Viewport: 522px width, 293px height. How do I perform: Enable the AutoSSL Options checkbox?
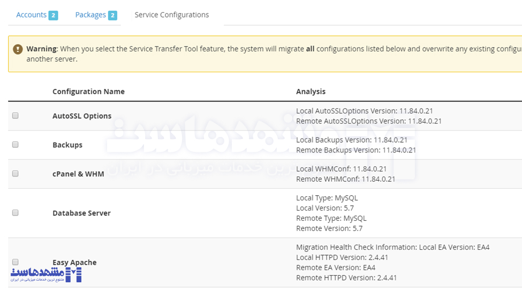click(x=16, y=115)
